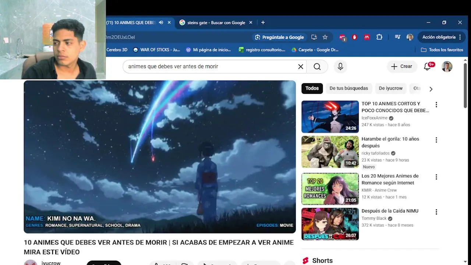Click the Shorts section heading

(322, 261)
